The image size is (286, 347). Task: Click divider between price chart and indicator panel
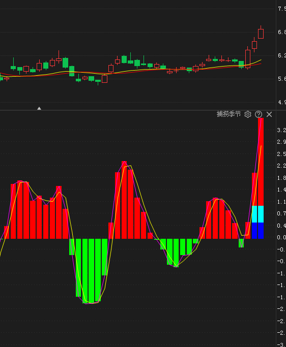pos(138,110)
